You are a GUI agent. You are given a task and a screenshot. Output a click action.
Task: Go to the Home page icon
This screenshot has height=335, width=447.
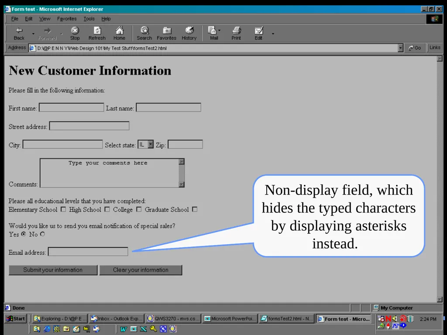coord(120,33)
